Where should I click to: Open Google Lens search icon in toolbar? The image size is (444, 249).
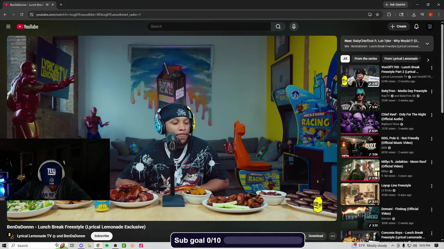pos(401,15)
